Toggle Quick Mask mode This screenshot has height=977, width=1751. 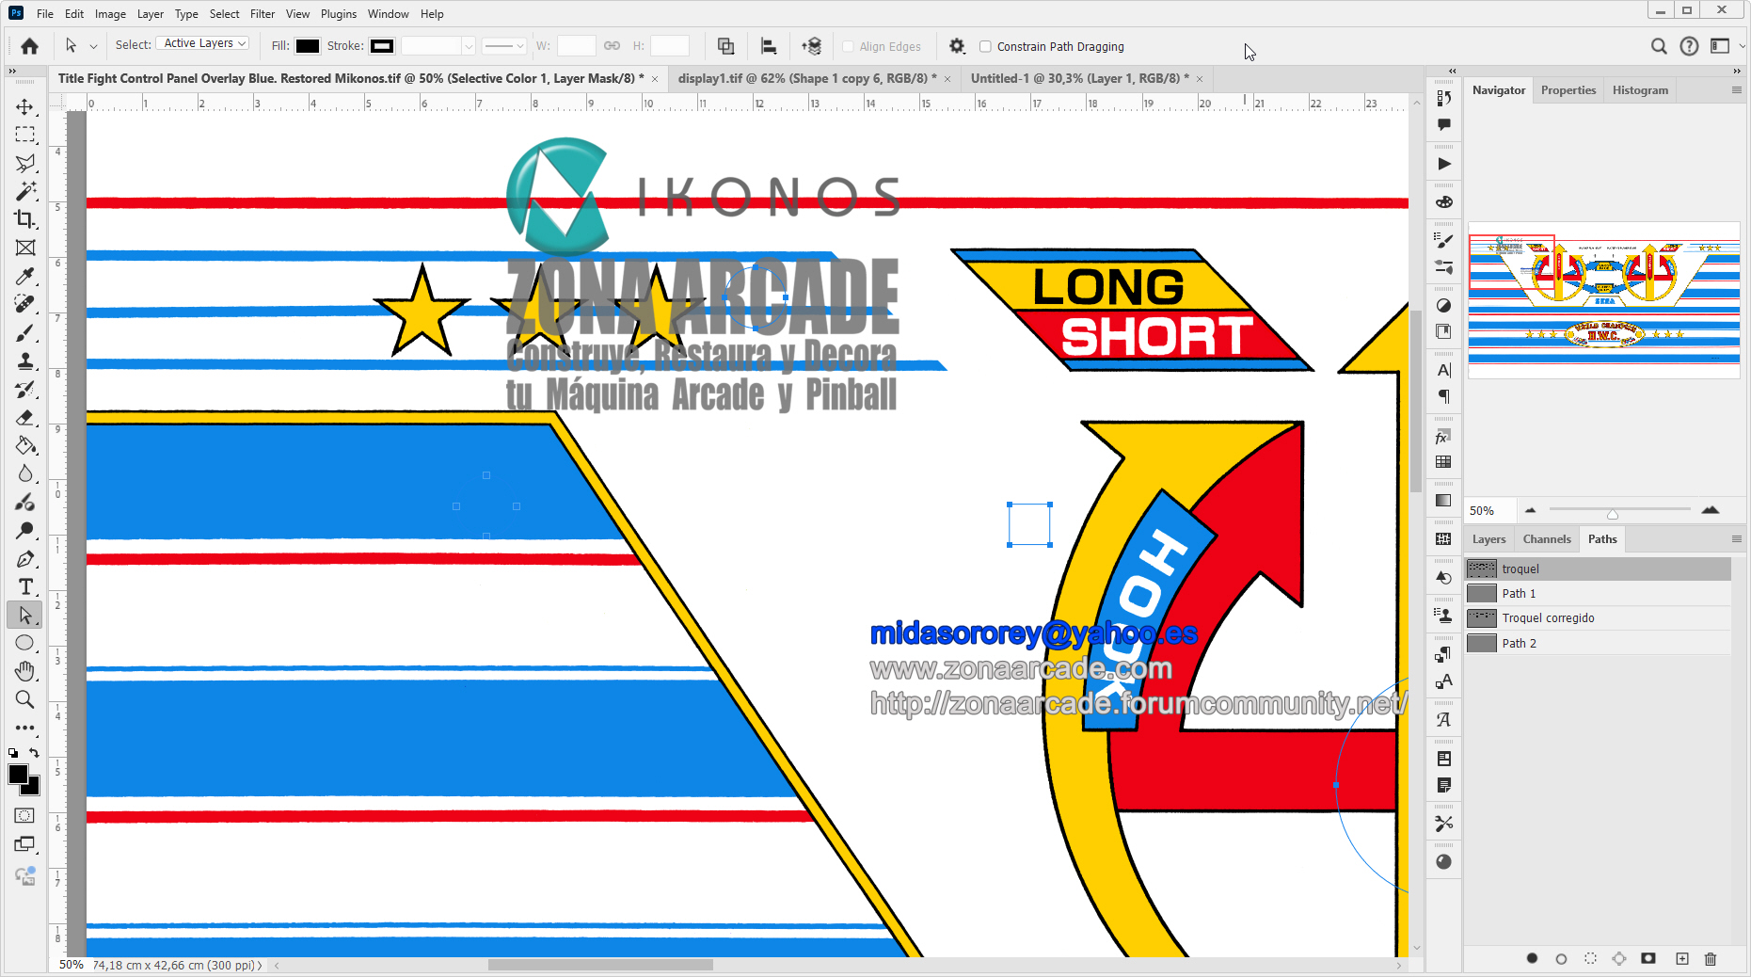click(x=25, y=816)
